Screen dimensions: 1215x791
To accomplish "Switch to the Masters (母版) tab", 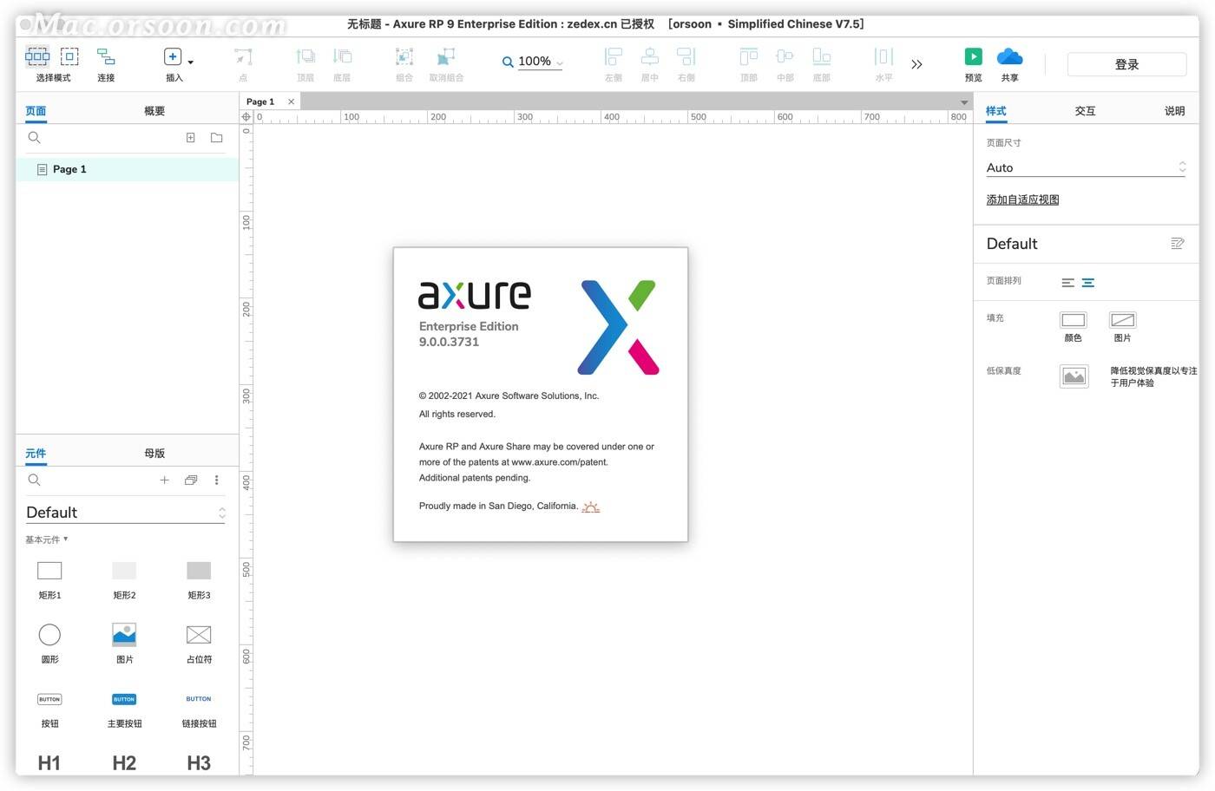I will point(154,454).
